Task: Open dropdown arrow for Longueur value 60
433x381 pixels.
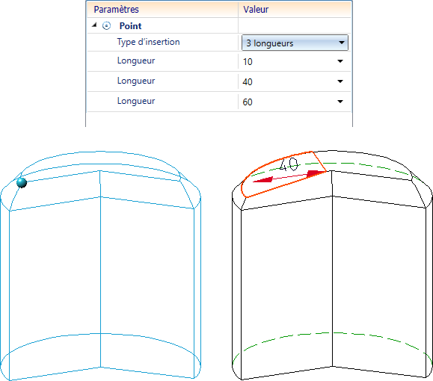Action: coord(340,102)
